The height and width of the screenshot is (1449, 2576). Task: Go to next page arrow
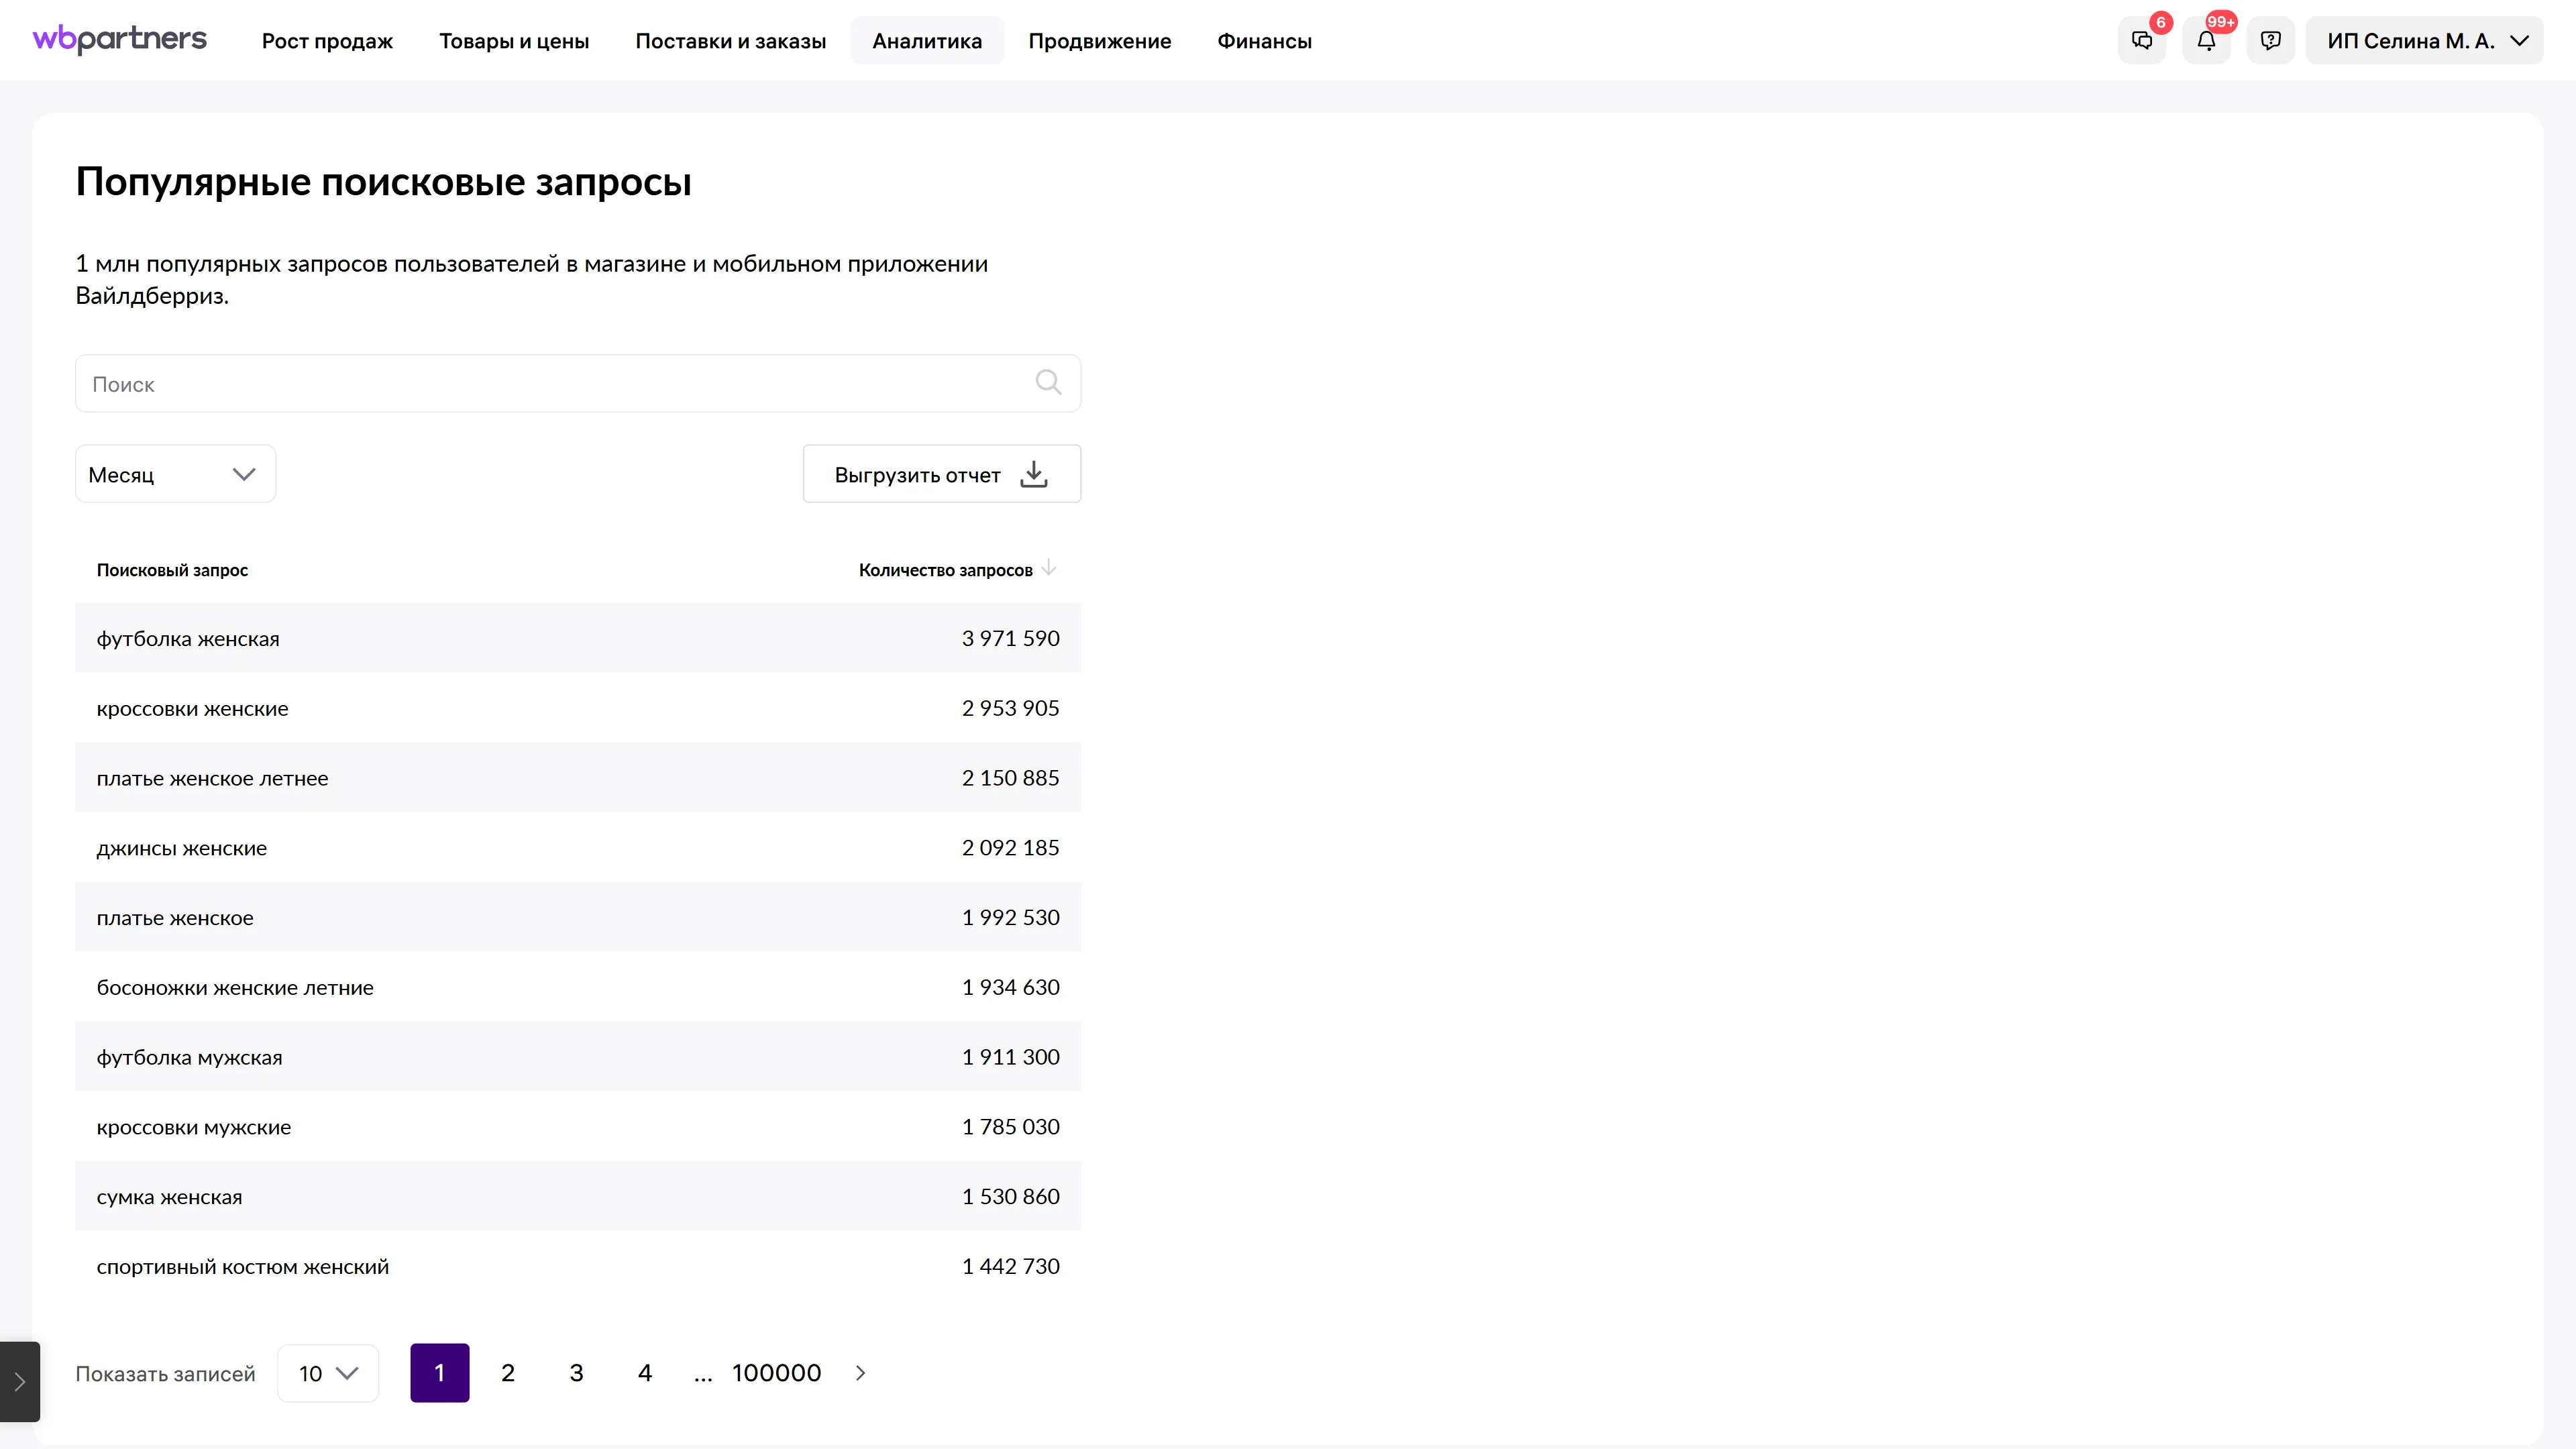point(860,1373)
